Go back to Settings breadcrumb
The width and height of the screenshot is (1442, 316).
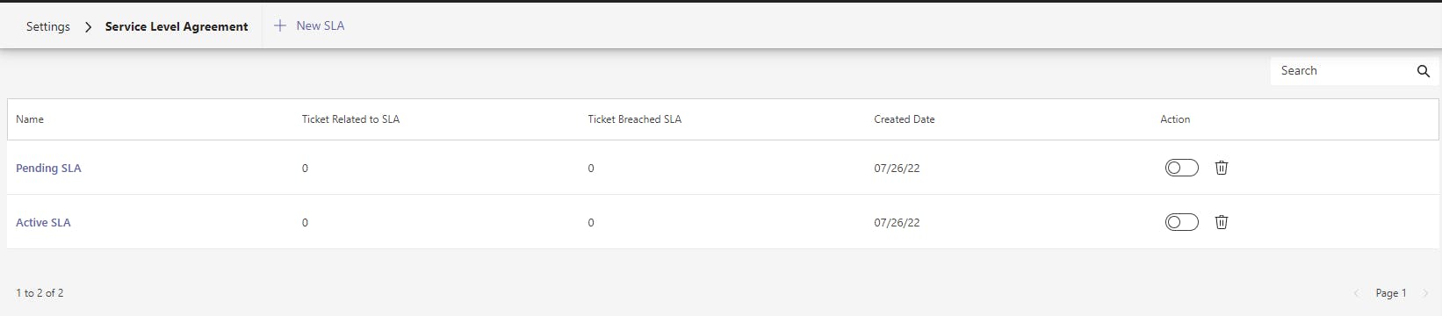click(x=48, y=26)
